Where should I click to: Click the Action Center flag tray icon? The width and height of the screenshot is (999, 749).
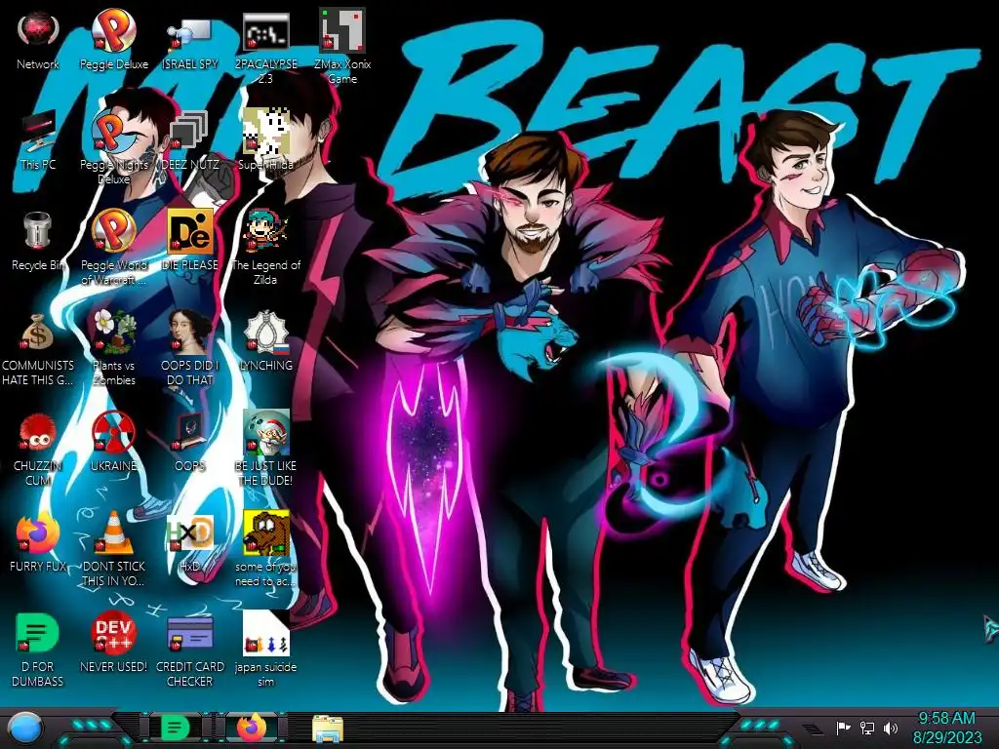(844, 728)
